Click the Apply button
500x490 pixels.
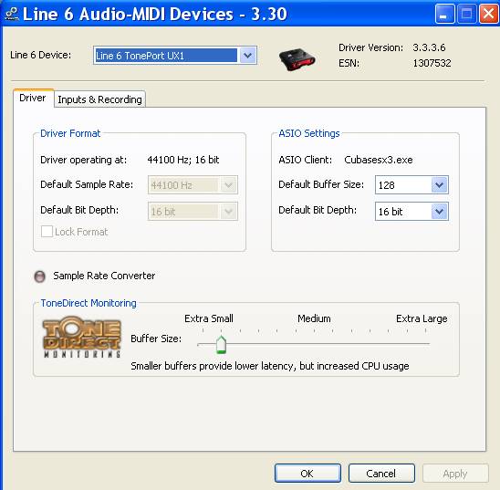tap(455, 474)
